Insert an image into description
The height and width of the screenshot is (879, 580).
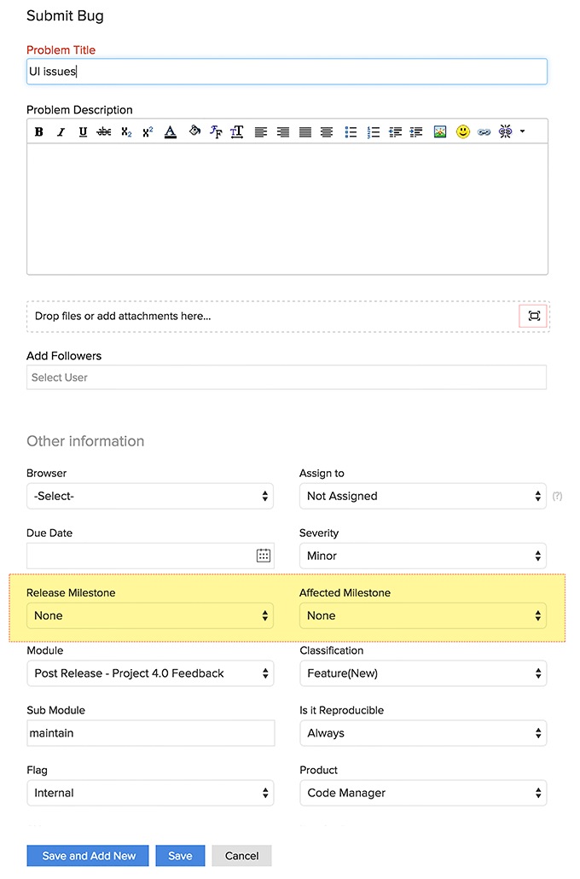(440, 132)
